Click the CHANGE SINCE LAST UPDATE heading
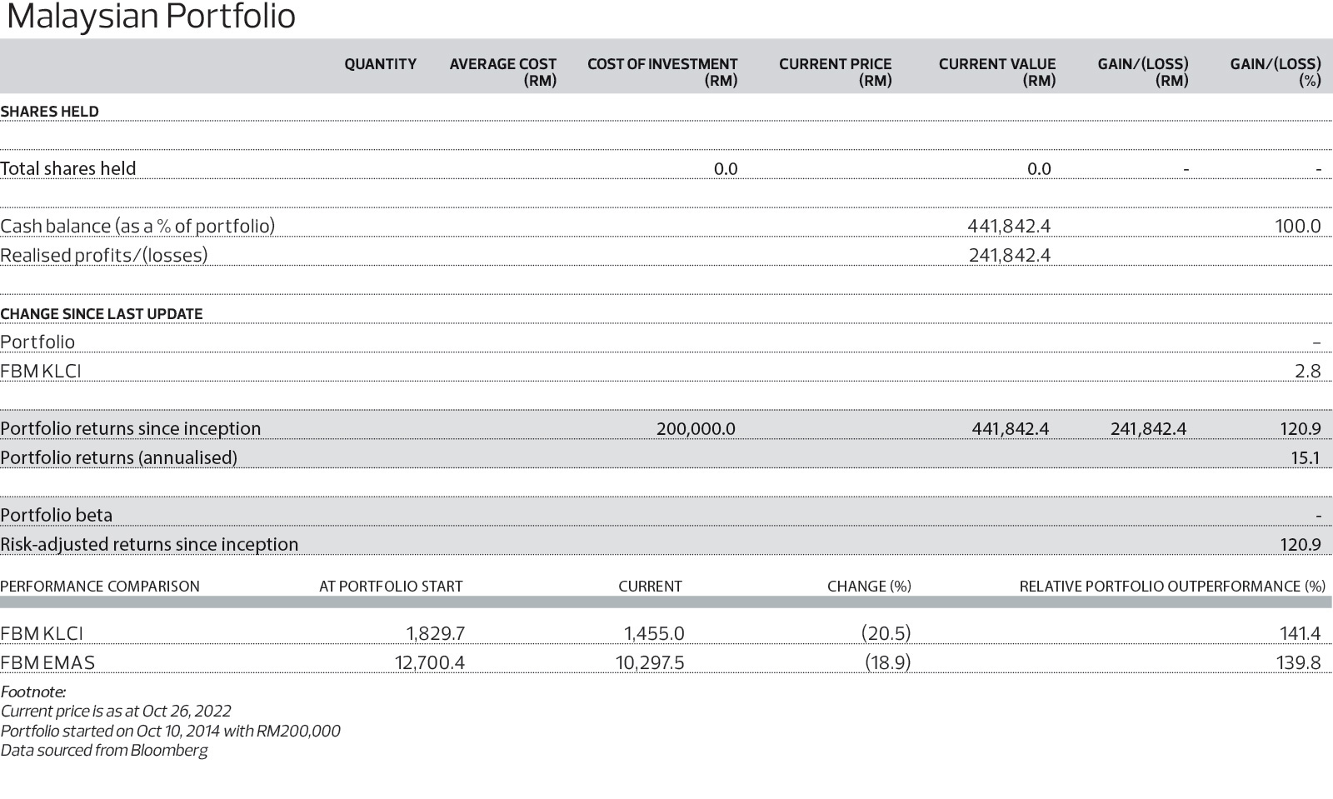1333x799 pixels. pos(101,314)
